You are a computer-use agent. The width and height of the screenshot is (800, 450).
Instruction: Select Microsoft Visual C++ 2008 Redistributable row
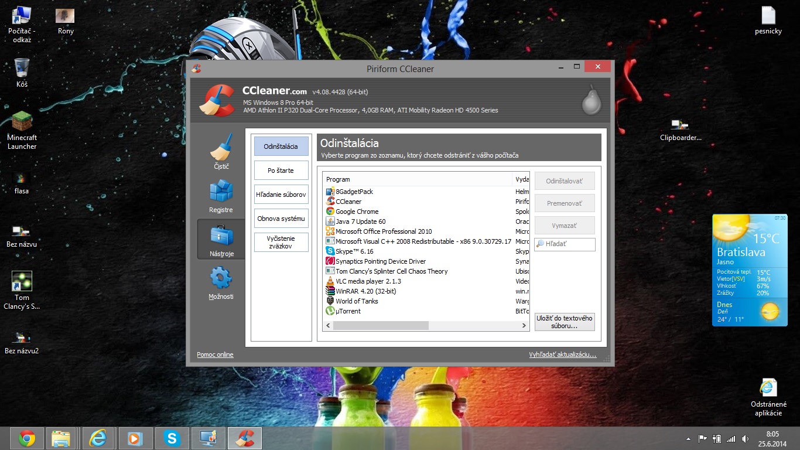coord(427,241)
